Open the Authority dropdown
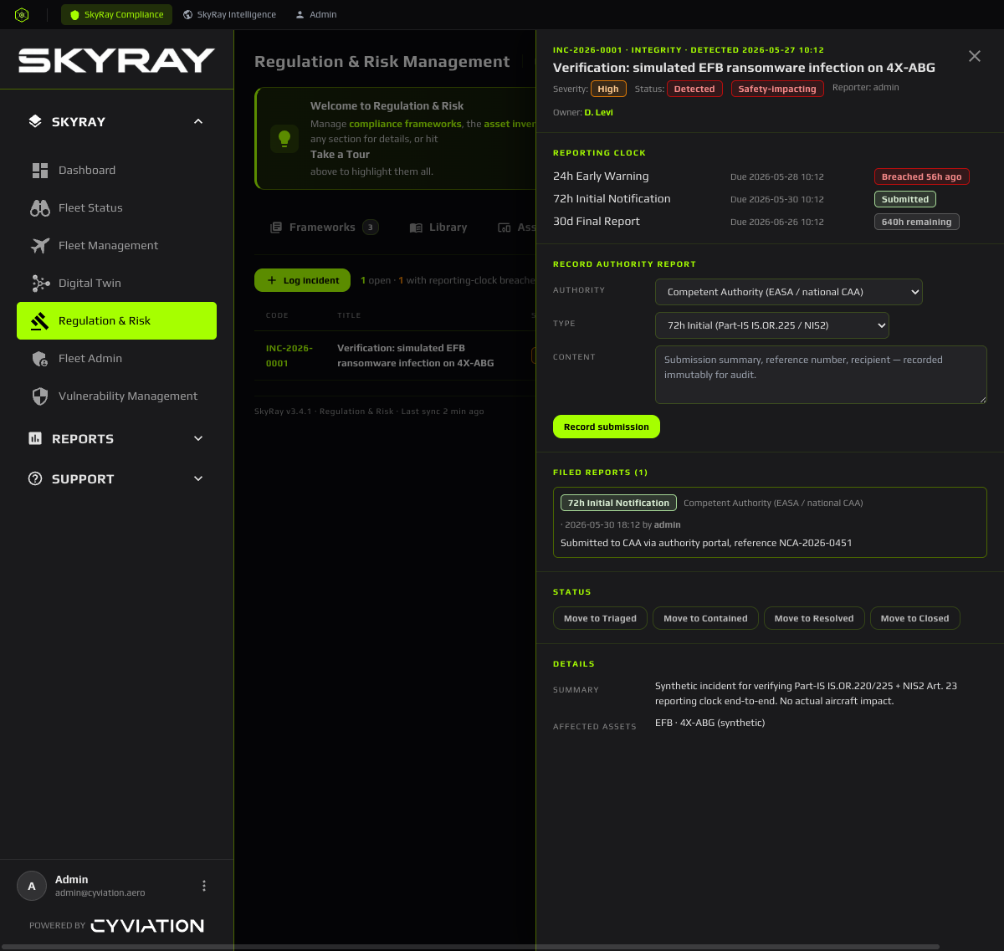This screenshot has width=1004, height=951. point(789,292)
